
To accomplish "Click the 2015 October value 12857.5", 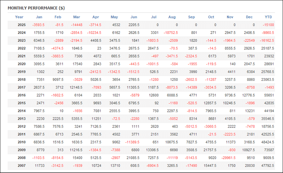I will point(210,103).
